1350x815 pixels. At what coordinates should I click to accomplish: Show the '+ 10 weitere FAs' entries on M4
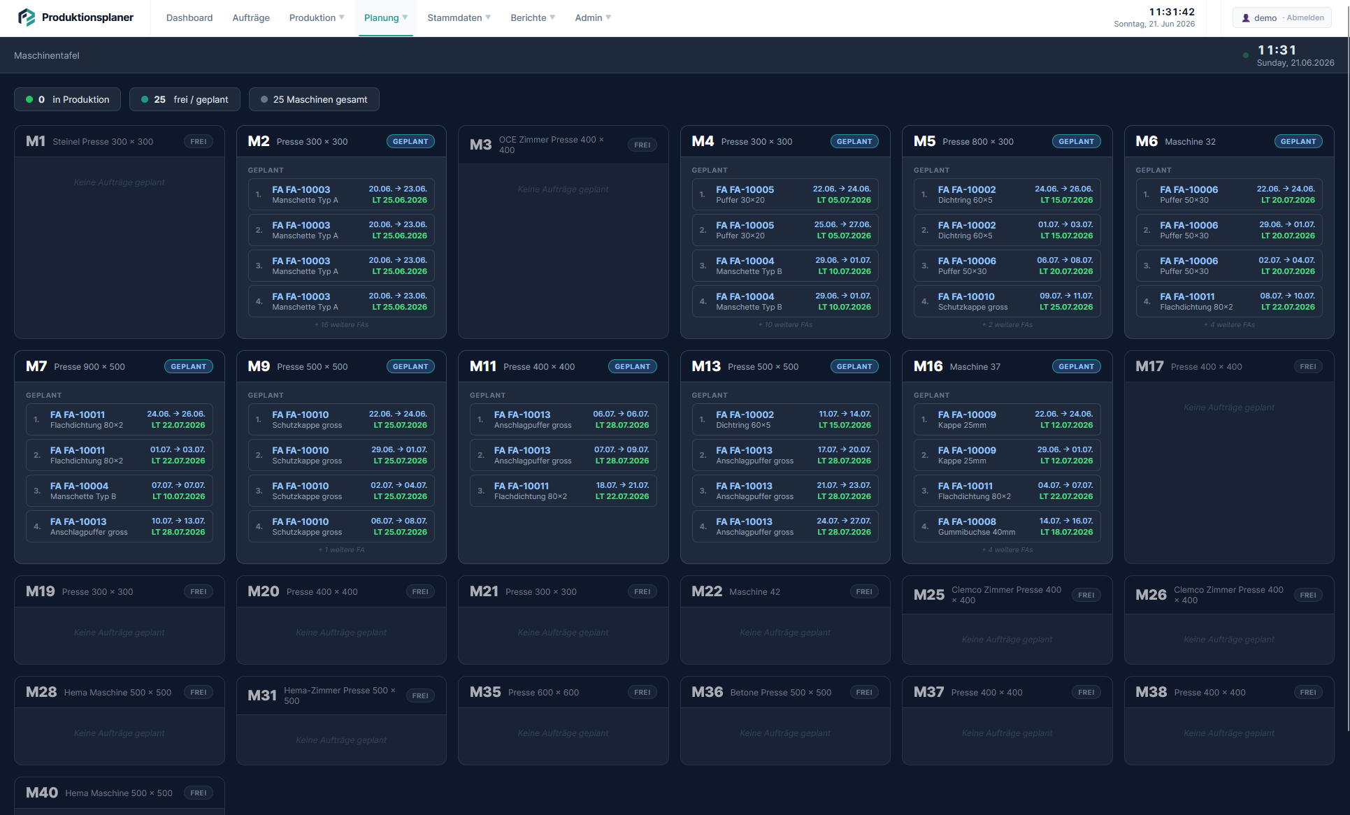click(x=785, y=325)
